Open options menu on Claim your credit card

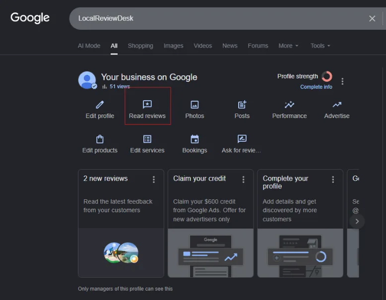click(x=243, y=180)
